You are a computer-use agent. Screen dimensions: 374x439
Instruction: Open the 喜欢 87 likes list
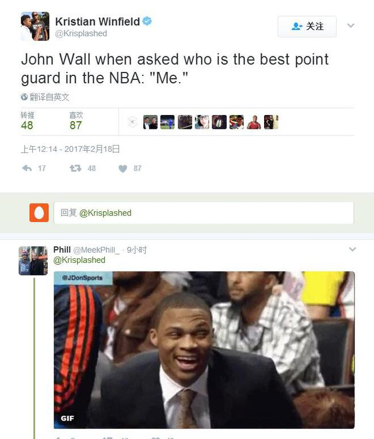(x=76, y=121)
